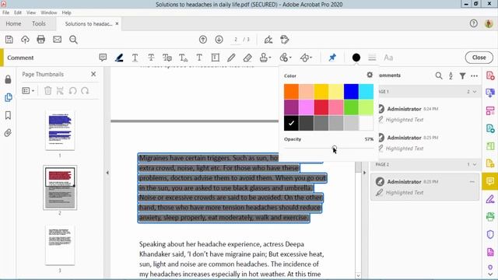498x280 pixels.
Task: Choose the yellow color swatch
Action: [321, 92]
